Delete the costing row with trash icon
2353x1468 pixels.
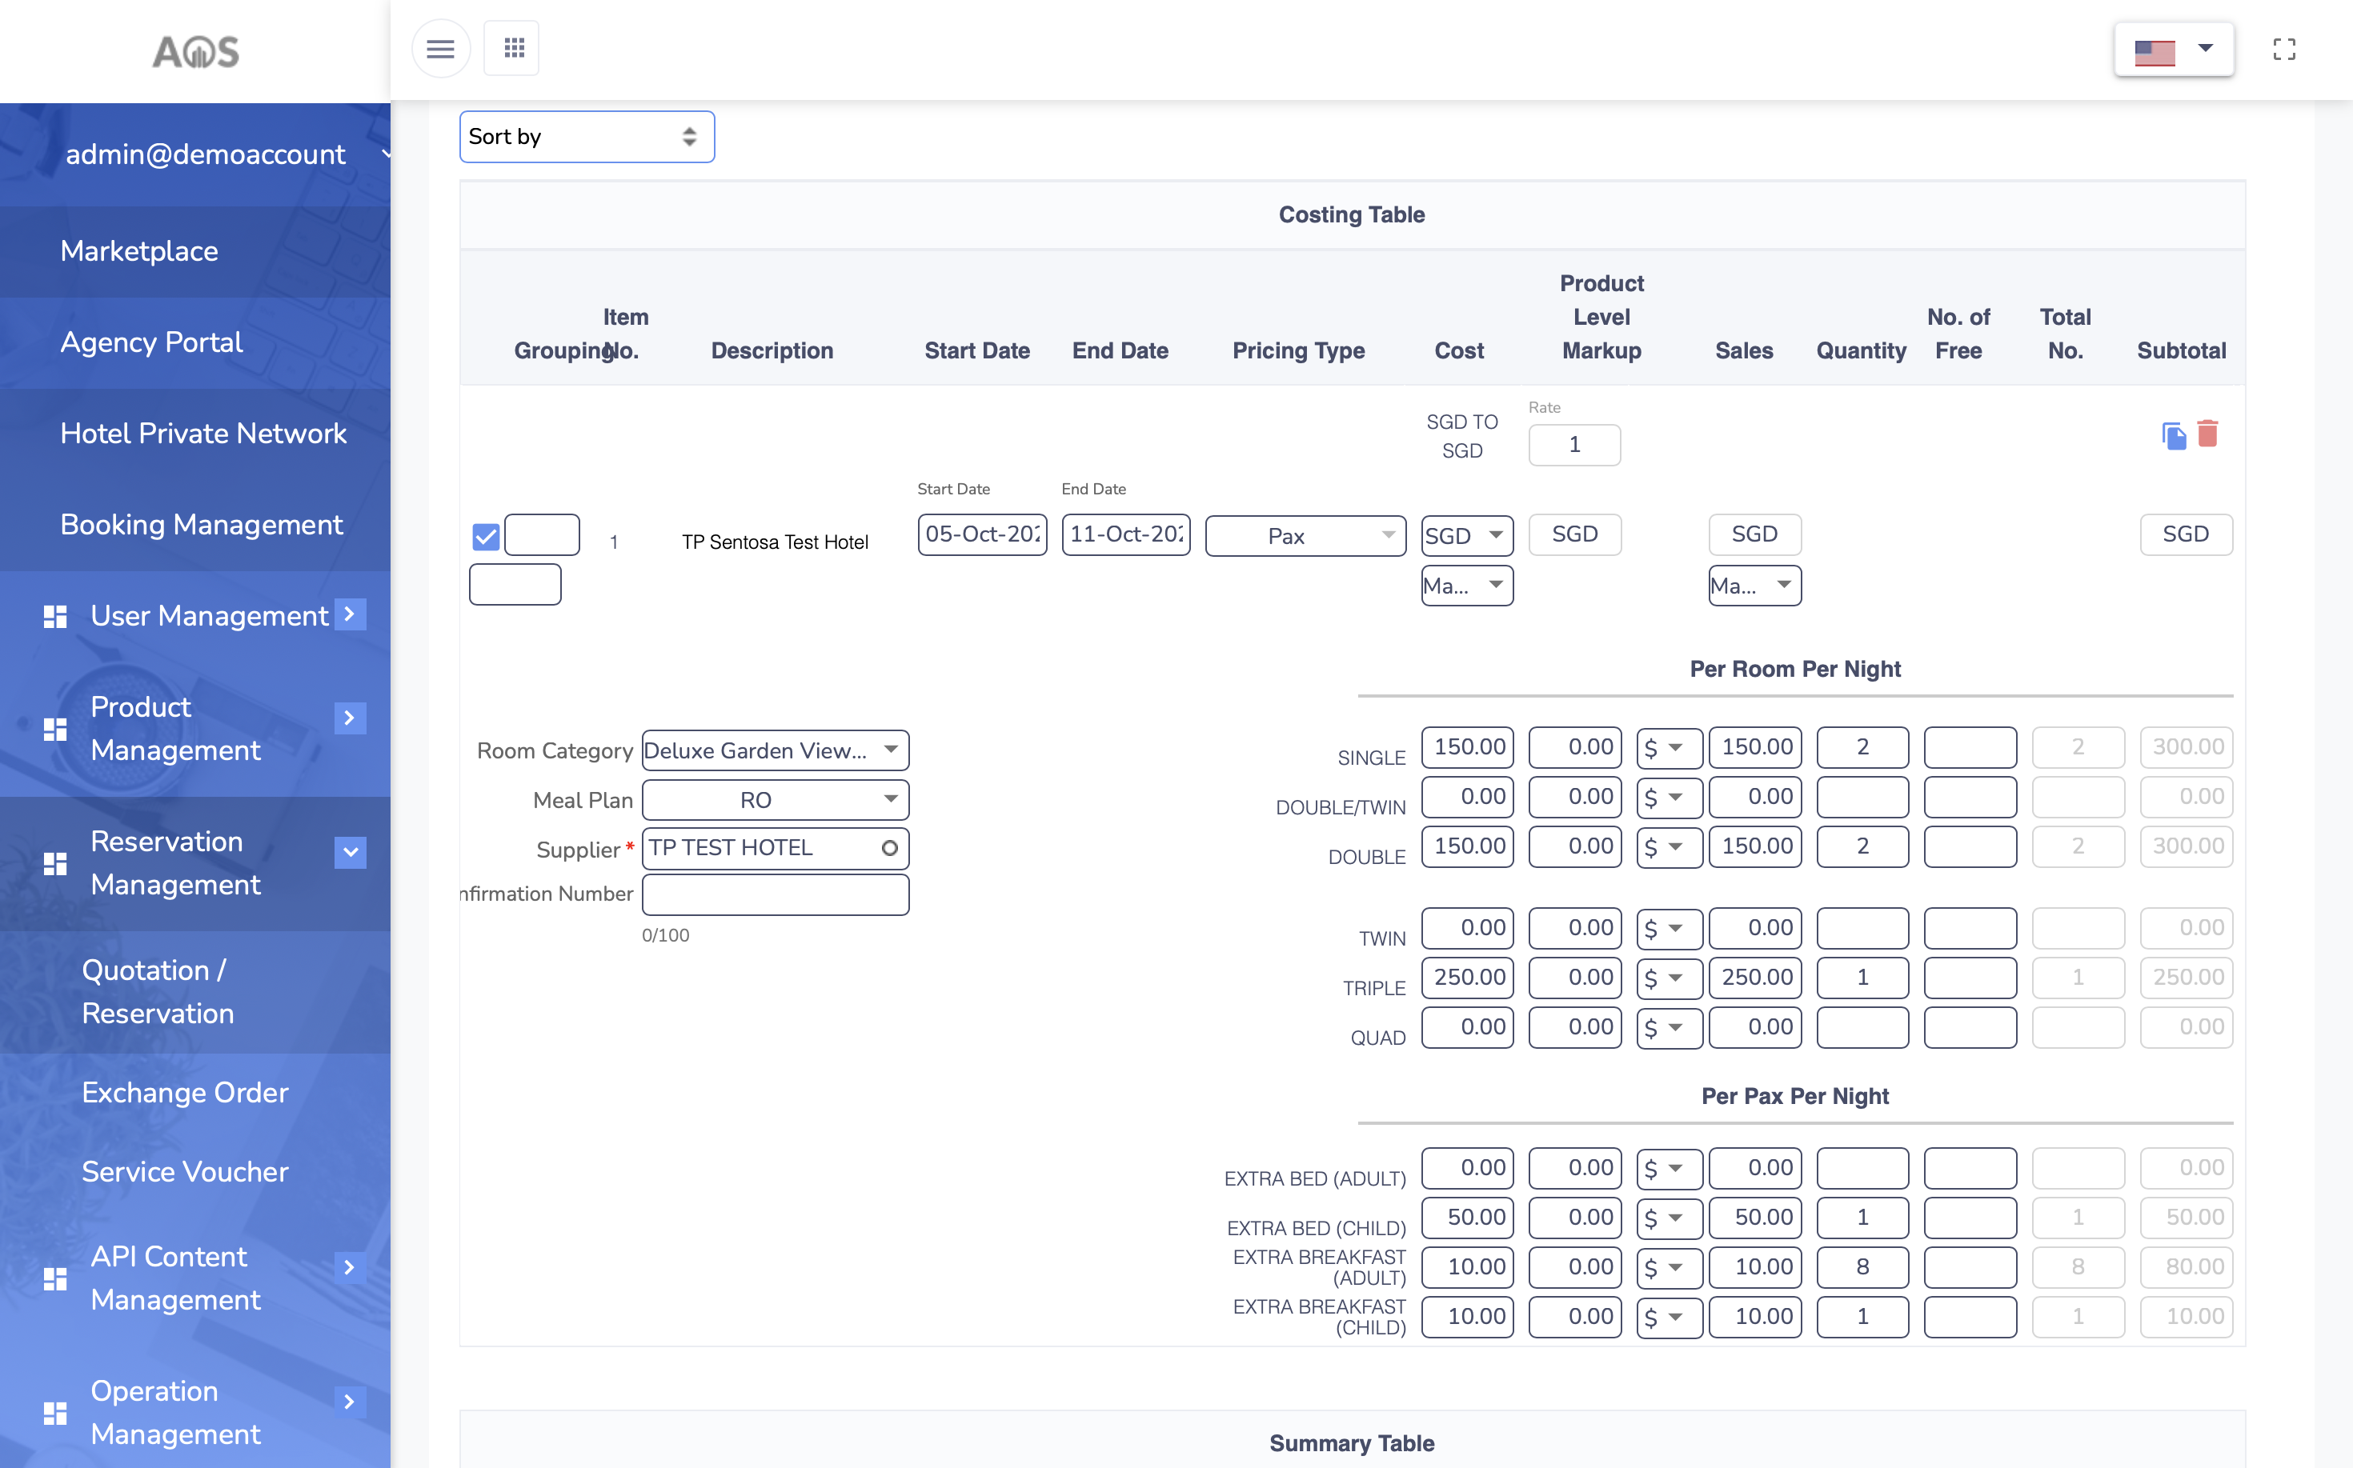(x=2207, y=433)
